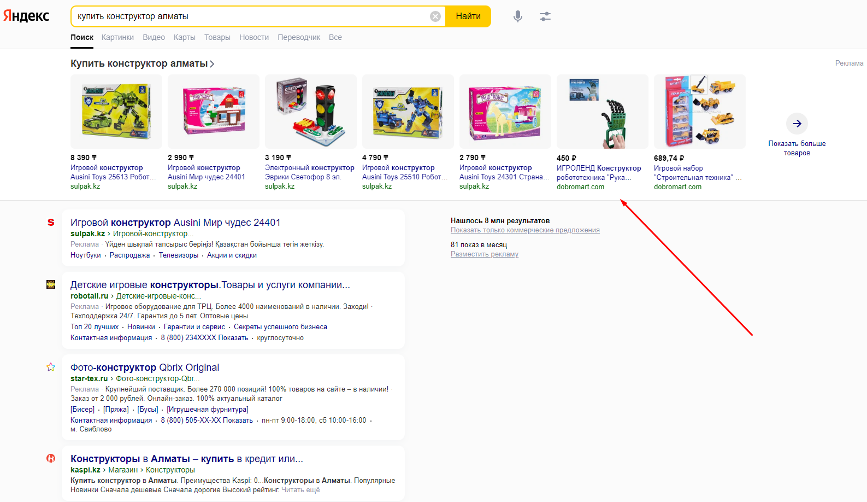The height and width of the screenshot is (502, 867).
Task: Open the Новости tab
Action: point(254,37)
